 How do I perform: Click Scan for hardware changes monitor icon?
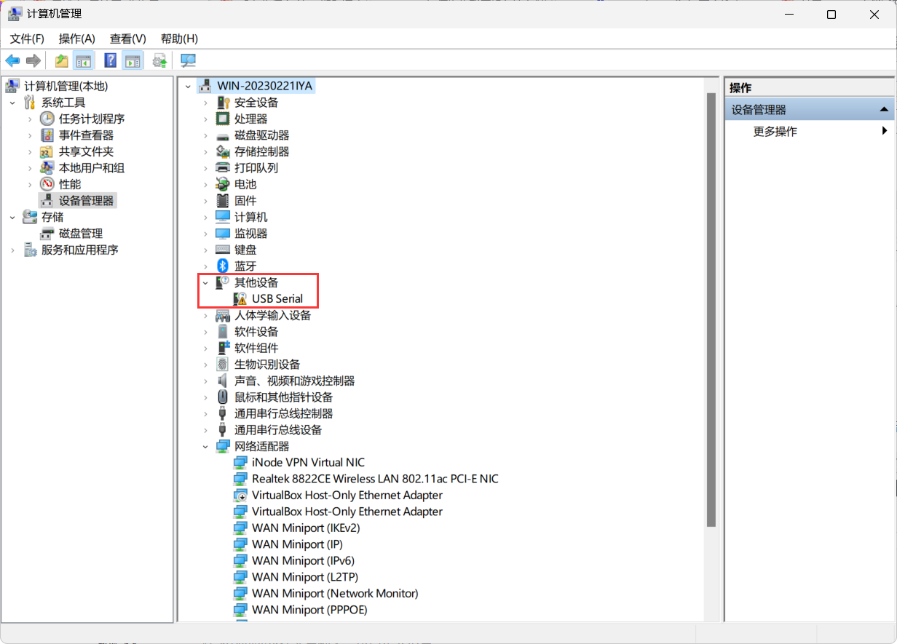pos(188,60)
